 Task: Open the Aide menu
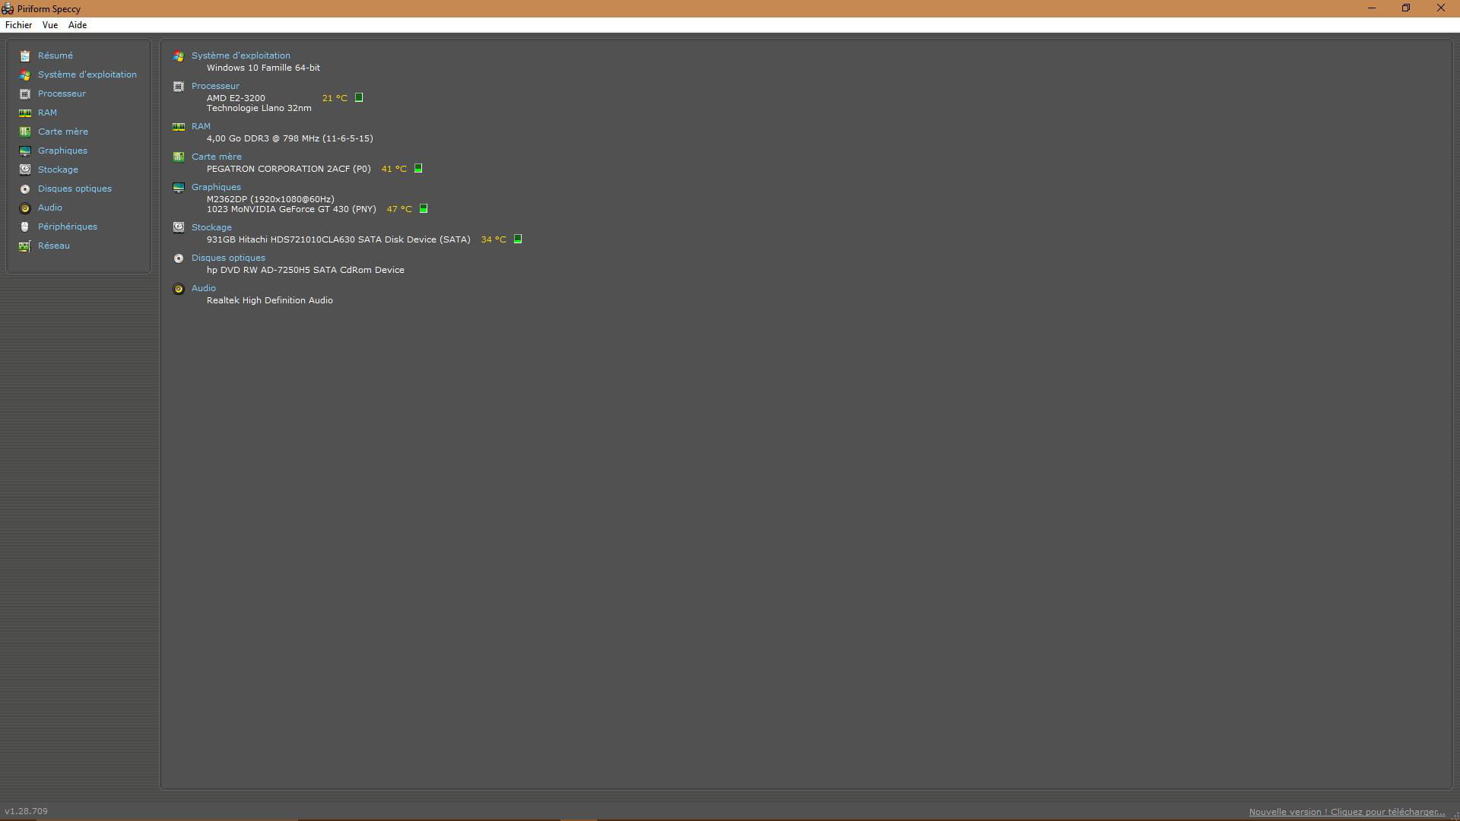78,25
